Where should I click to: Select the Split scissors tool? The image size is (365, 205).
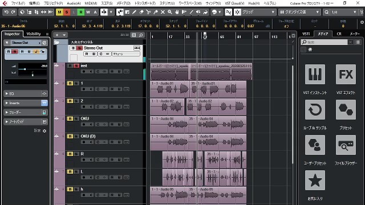click(148, 12)
